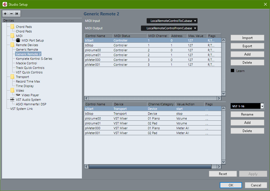Screen dimensions: 270x191
Task: Click the plus add device icon
Action: (5, 14)
